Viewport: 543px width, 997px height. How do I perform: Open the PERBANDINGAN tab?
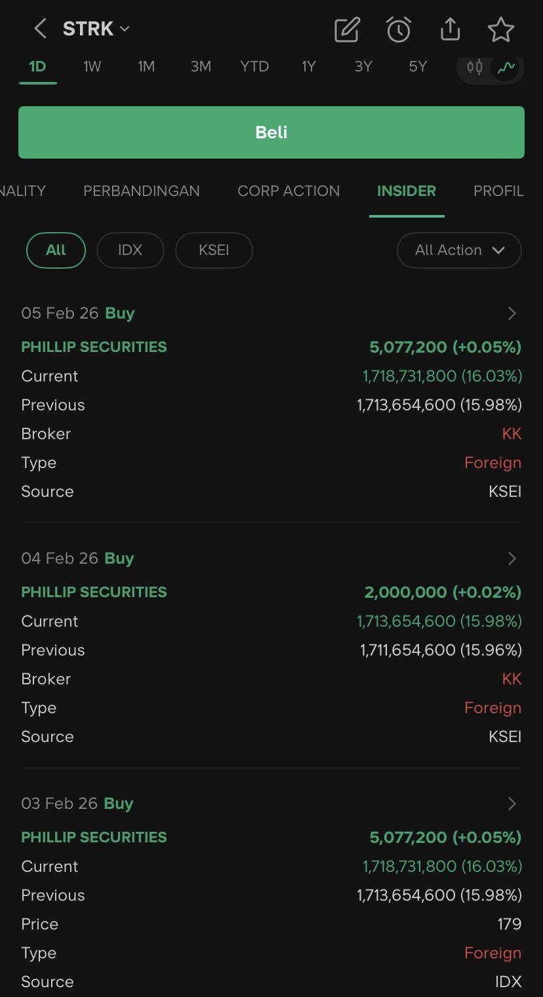click(141, 191)
